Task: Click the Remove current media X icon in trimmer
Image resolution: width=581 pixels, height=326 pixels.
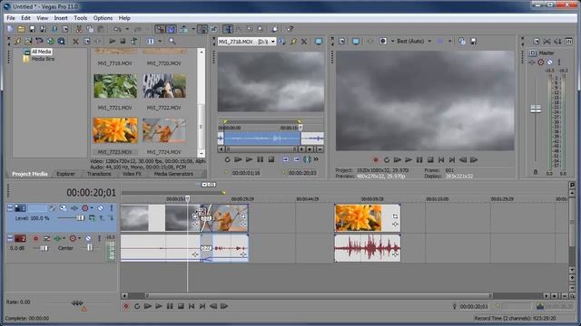Action: [304, 42]
